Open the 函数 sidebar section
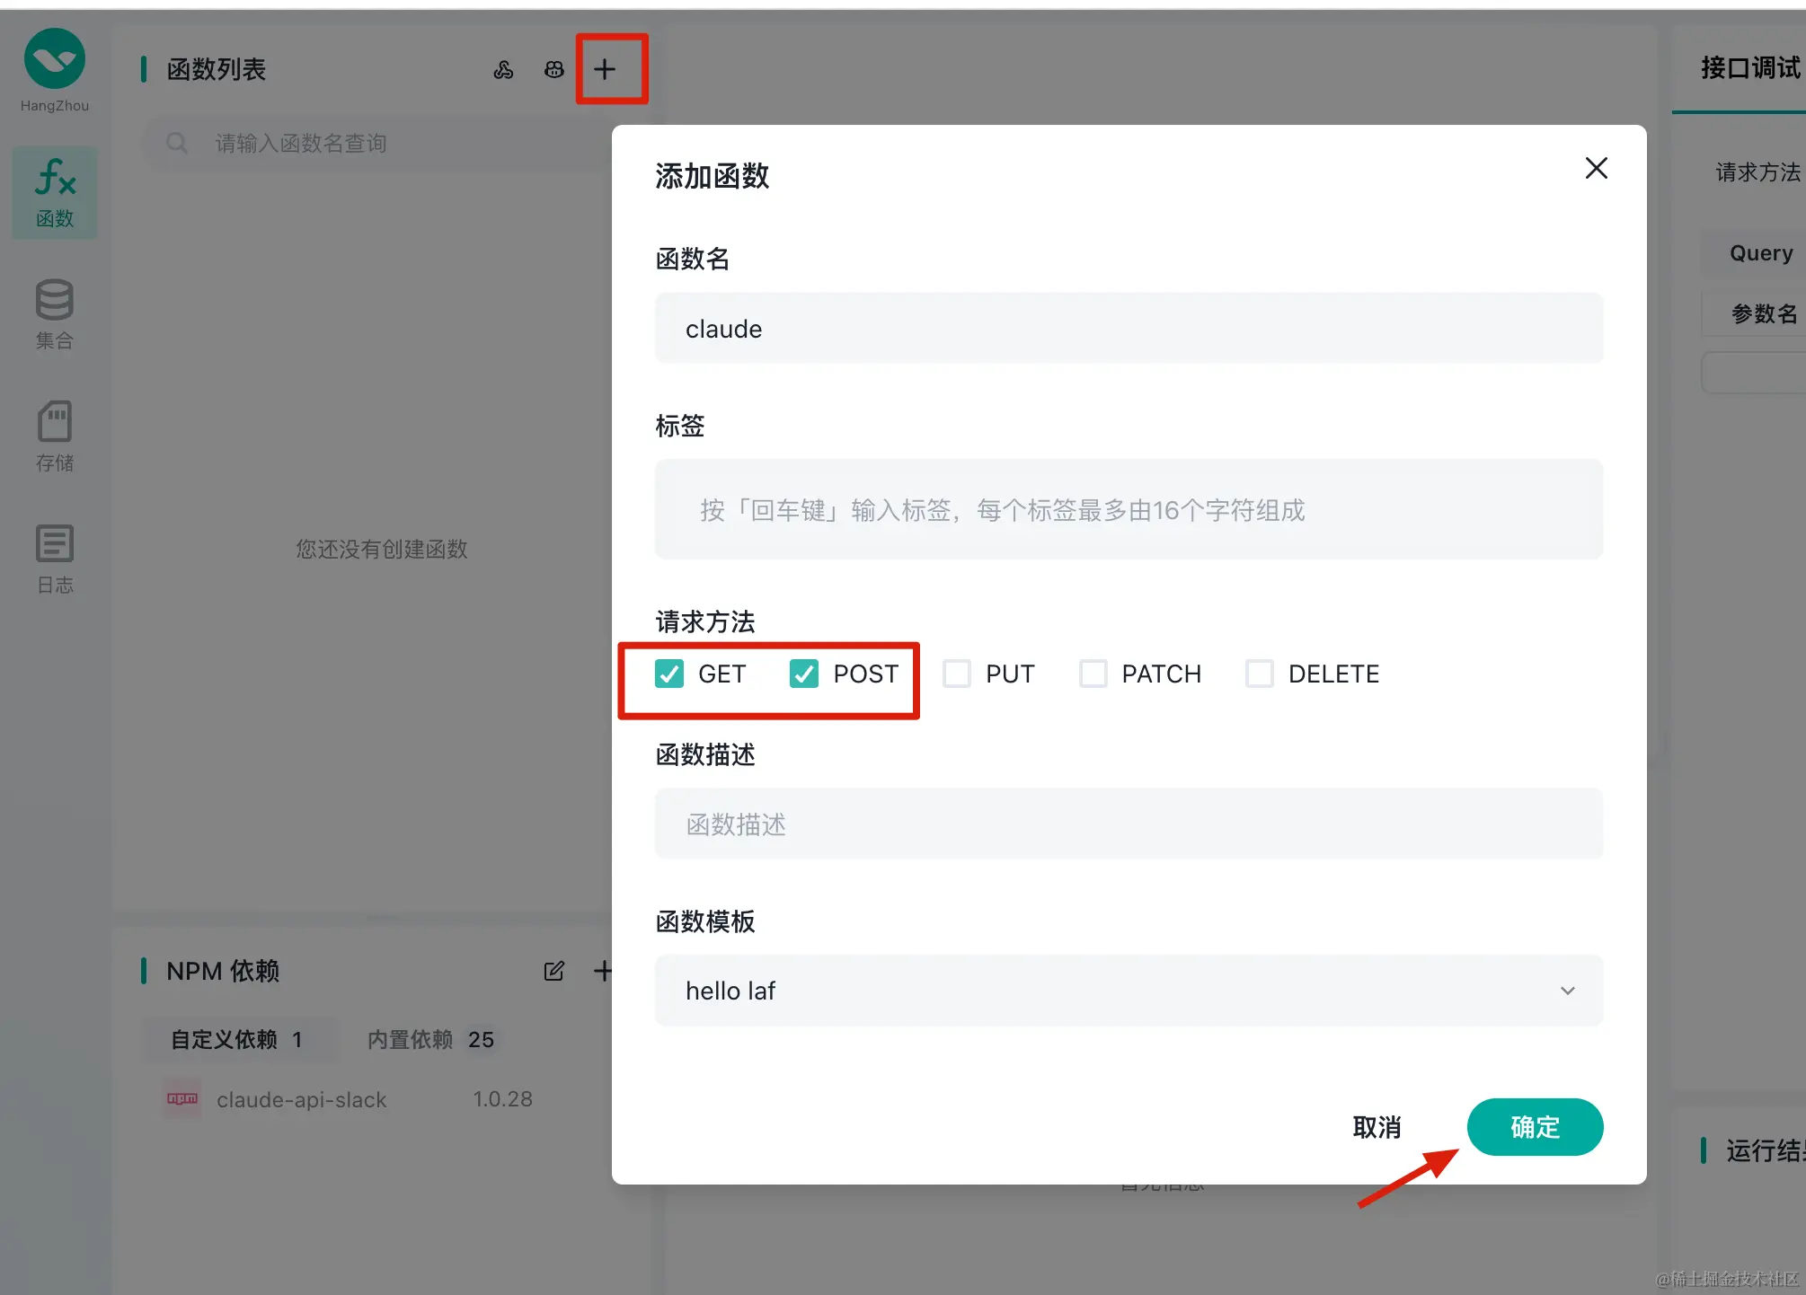The width and height of the screenshot is (1806, 1295). (x=55, y=192)
